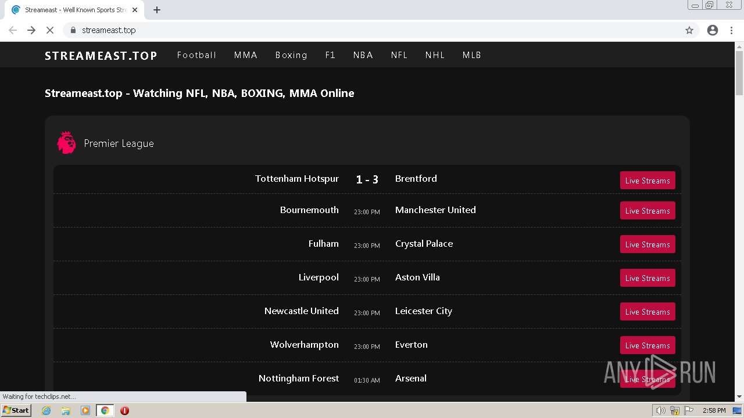744x418 pixels.
Task: Click the Aston Villa team name
Action: point(417,278)
